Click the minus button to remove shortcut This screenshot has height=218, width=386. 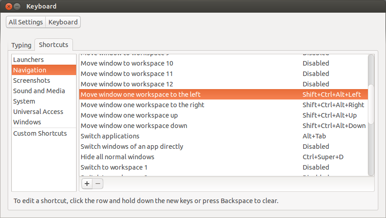[x=98, y=184]
